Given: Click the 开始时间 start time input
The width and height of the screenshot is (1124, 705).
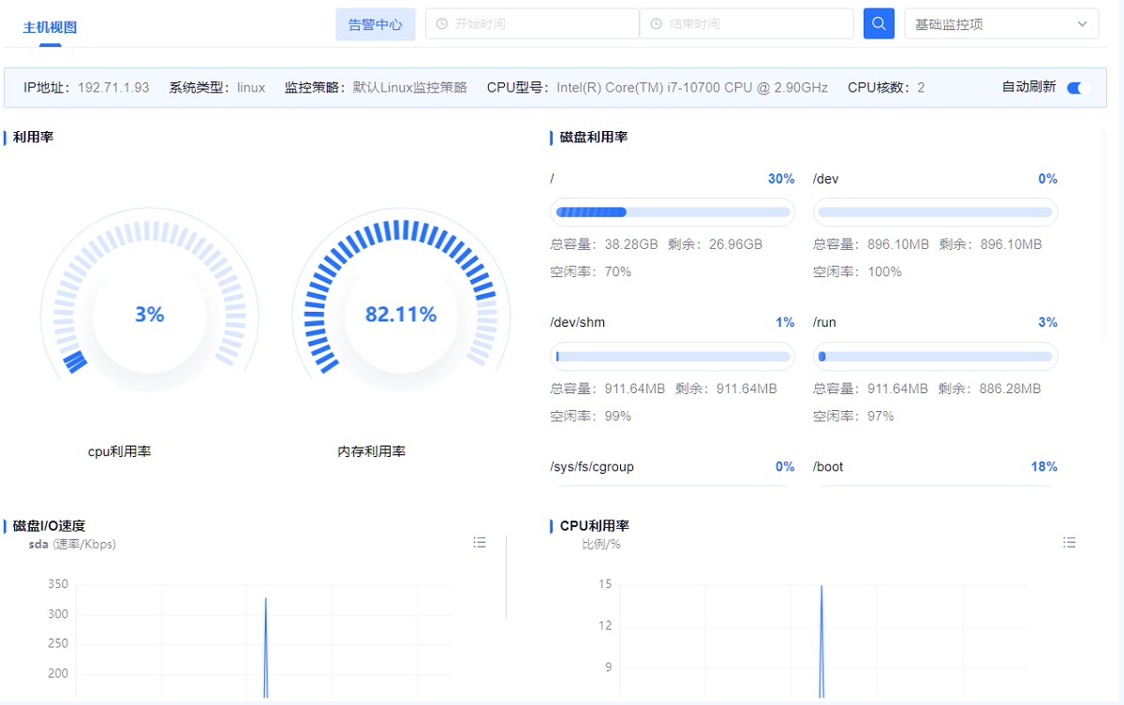Looking at the screenshot, I should pos(539,24).
